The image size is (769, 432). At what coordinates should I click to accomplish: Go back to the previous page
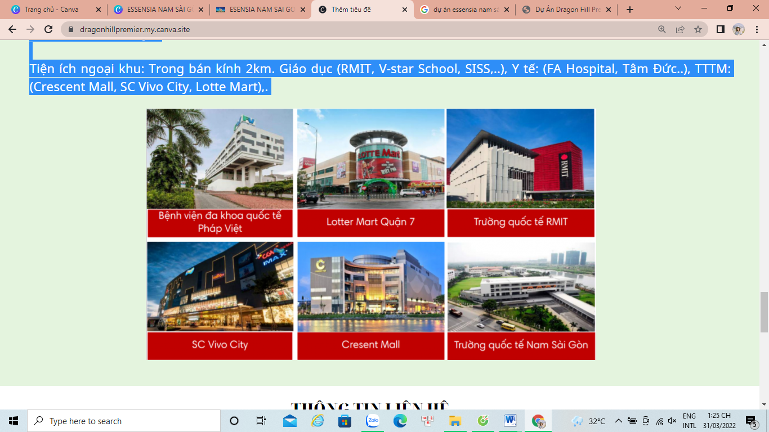point(12,29)
